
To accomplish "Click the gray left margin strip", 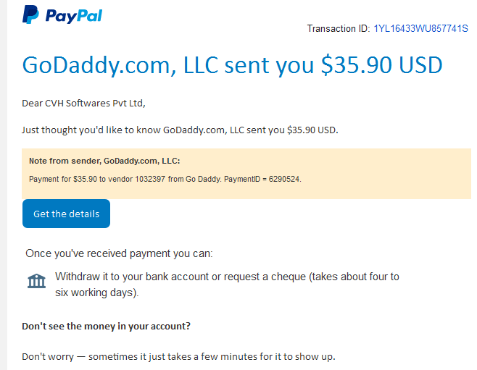I will tap(4, 185).
